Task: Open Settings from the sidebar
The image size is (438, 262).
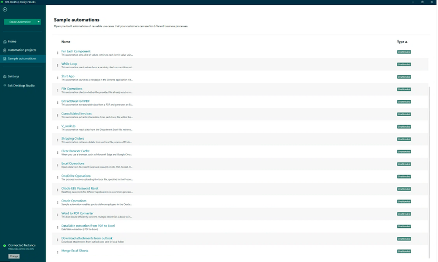Action: pyautogui.click(x=13, y=77)
